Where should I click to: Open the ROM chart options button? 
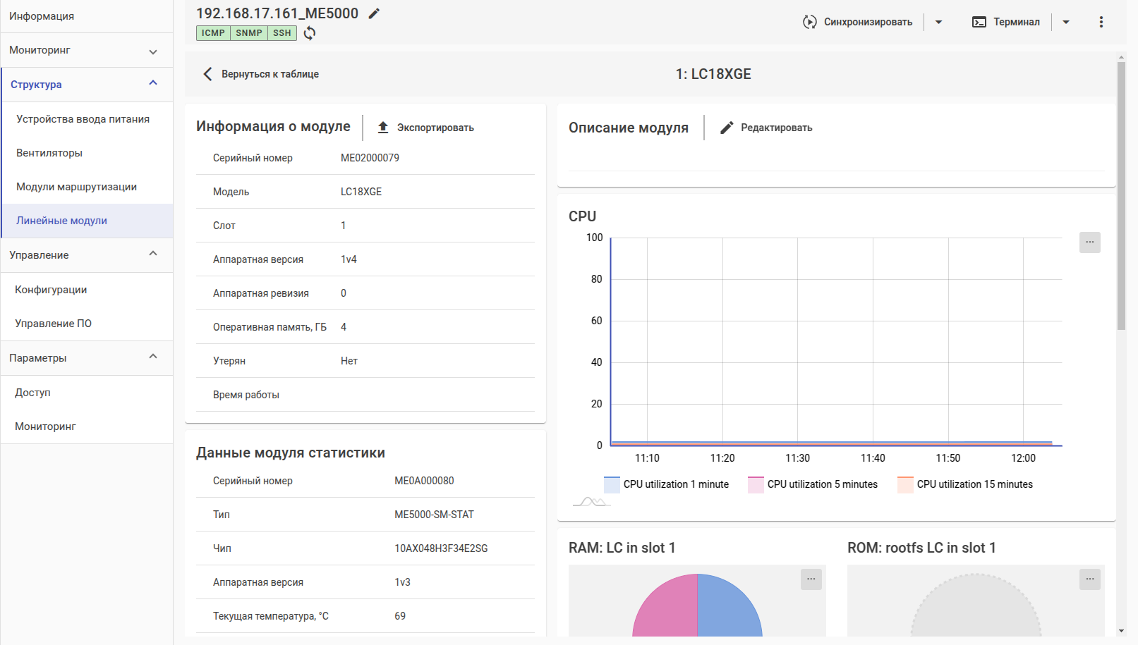pyautogui.click(x=1089, y=579)
